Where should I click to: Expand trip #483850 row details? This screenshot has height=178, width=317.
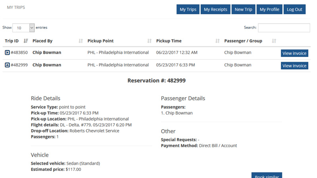coord(7,53)
